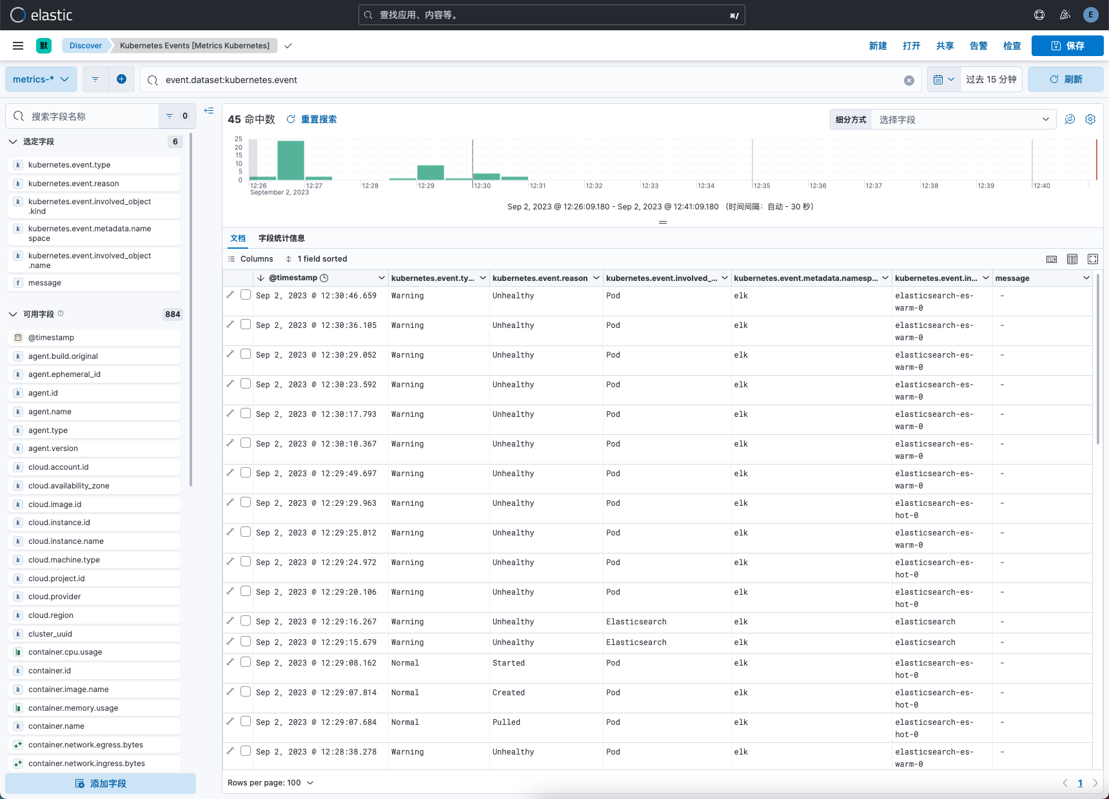Open the metrics-* data view dropdown
Screen dimensions: 1109x799
pyautogui.click(x=41, y=79)
